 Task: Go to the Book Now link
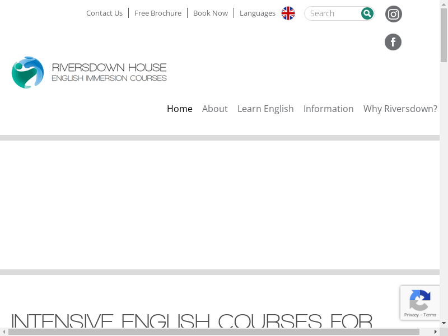click(x=210, y=13)
